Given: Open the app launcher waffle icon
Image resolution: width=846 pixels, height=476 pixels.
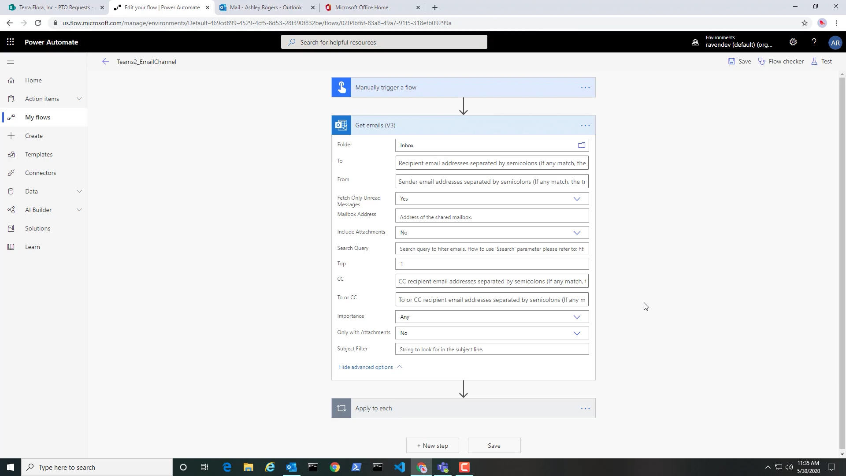Looking at the screenshot, I should pyautogui.click(x=11, y=42).
